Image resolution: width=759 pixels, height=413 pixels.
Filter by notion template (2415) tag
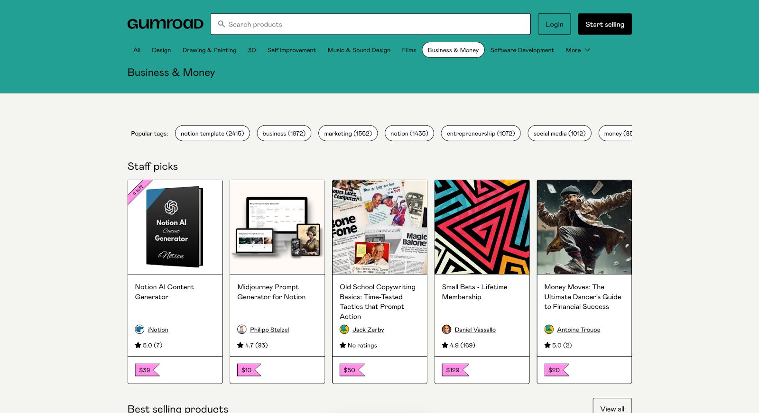pos(212,133)
